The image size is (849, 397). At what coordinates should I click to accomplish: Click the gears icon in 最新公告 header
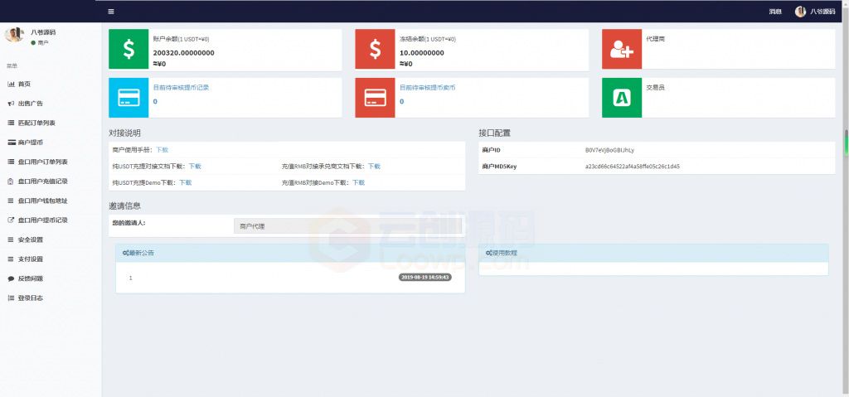point(125,253)
